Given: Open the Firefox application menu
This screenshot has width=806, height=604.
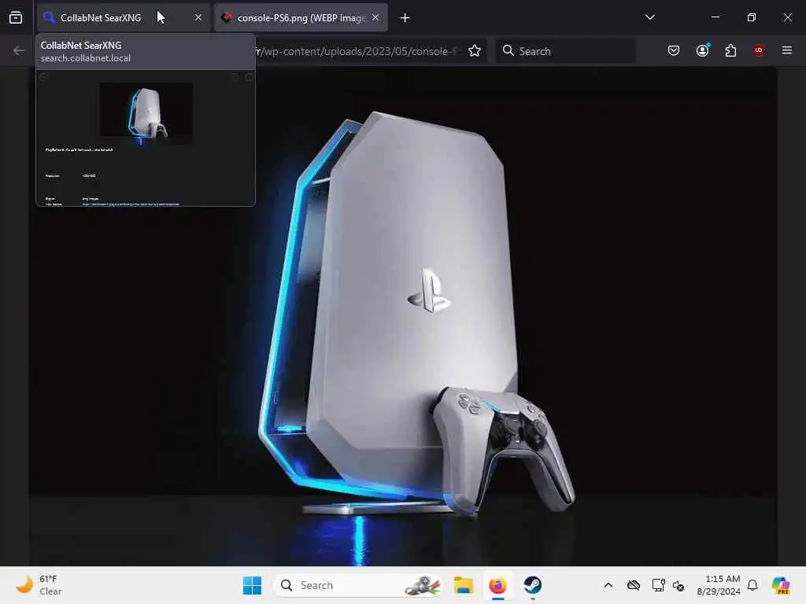Looking at the screenshot, I should pyautogui.click(x=787, y=50).
